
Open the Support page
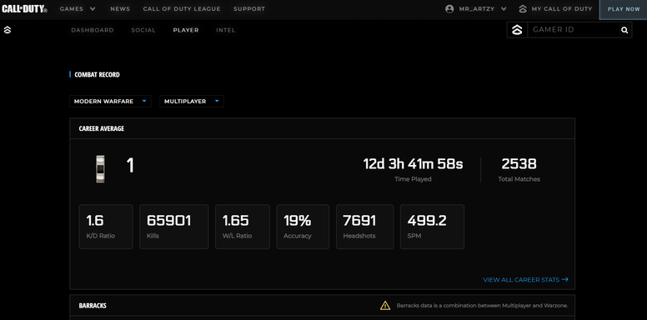249,8
